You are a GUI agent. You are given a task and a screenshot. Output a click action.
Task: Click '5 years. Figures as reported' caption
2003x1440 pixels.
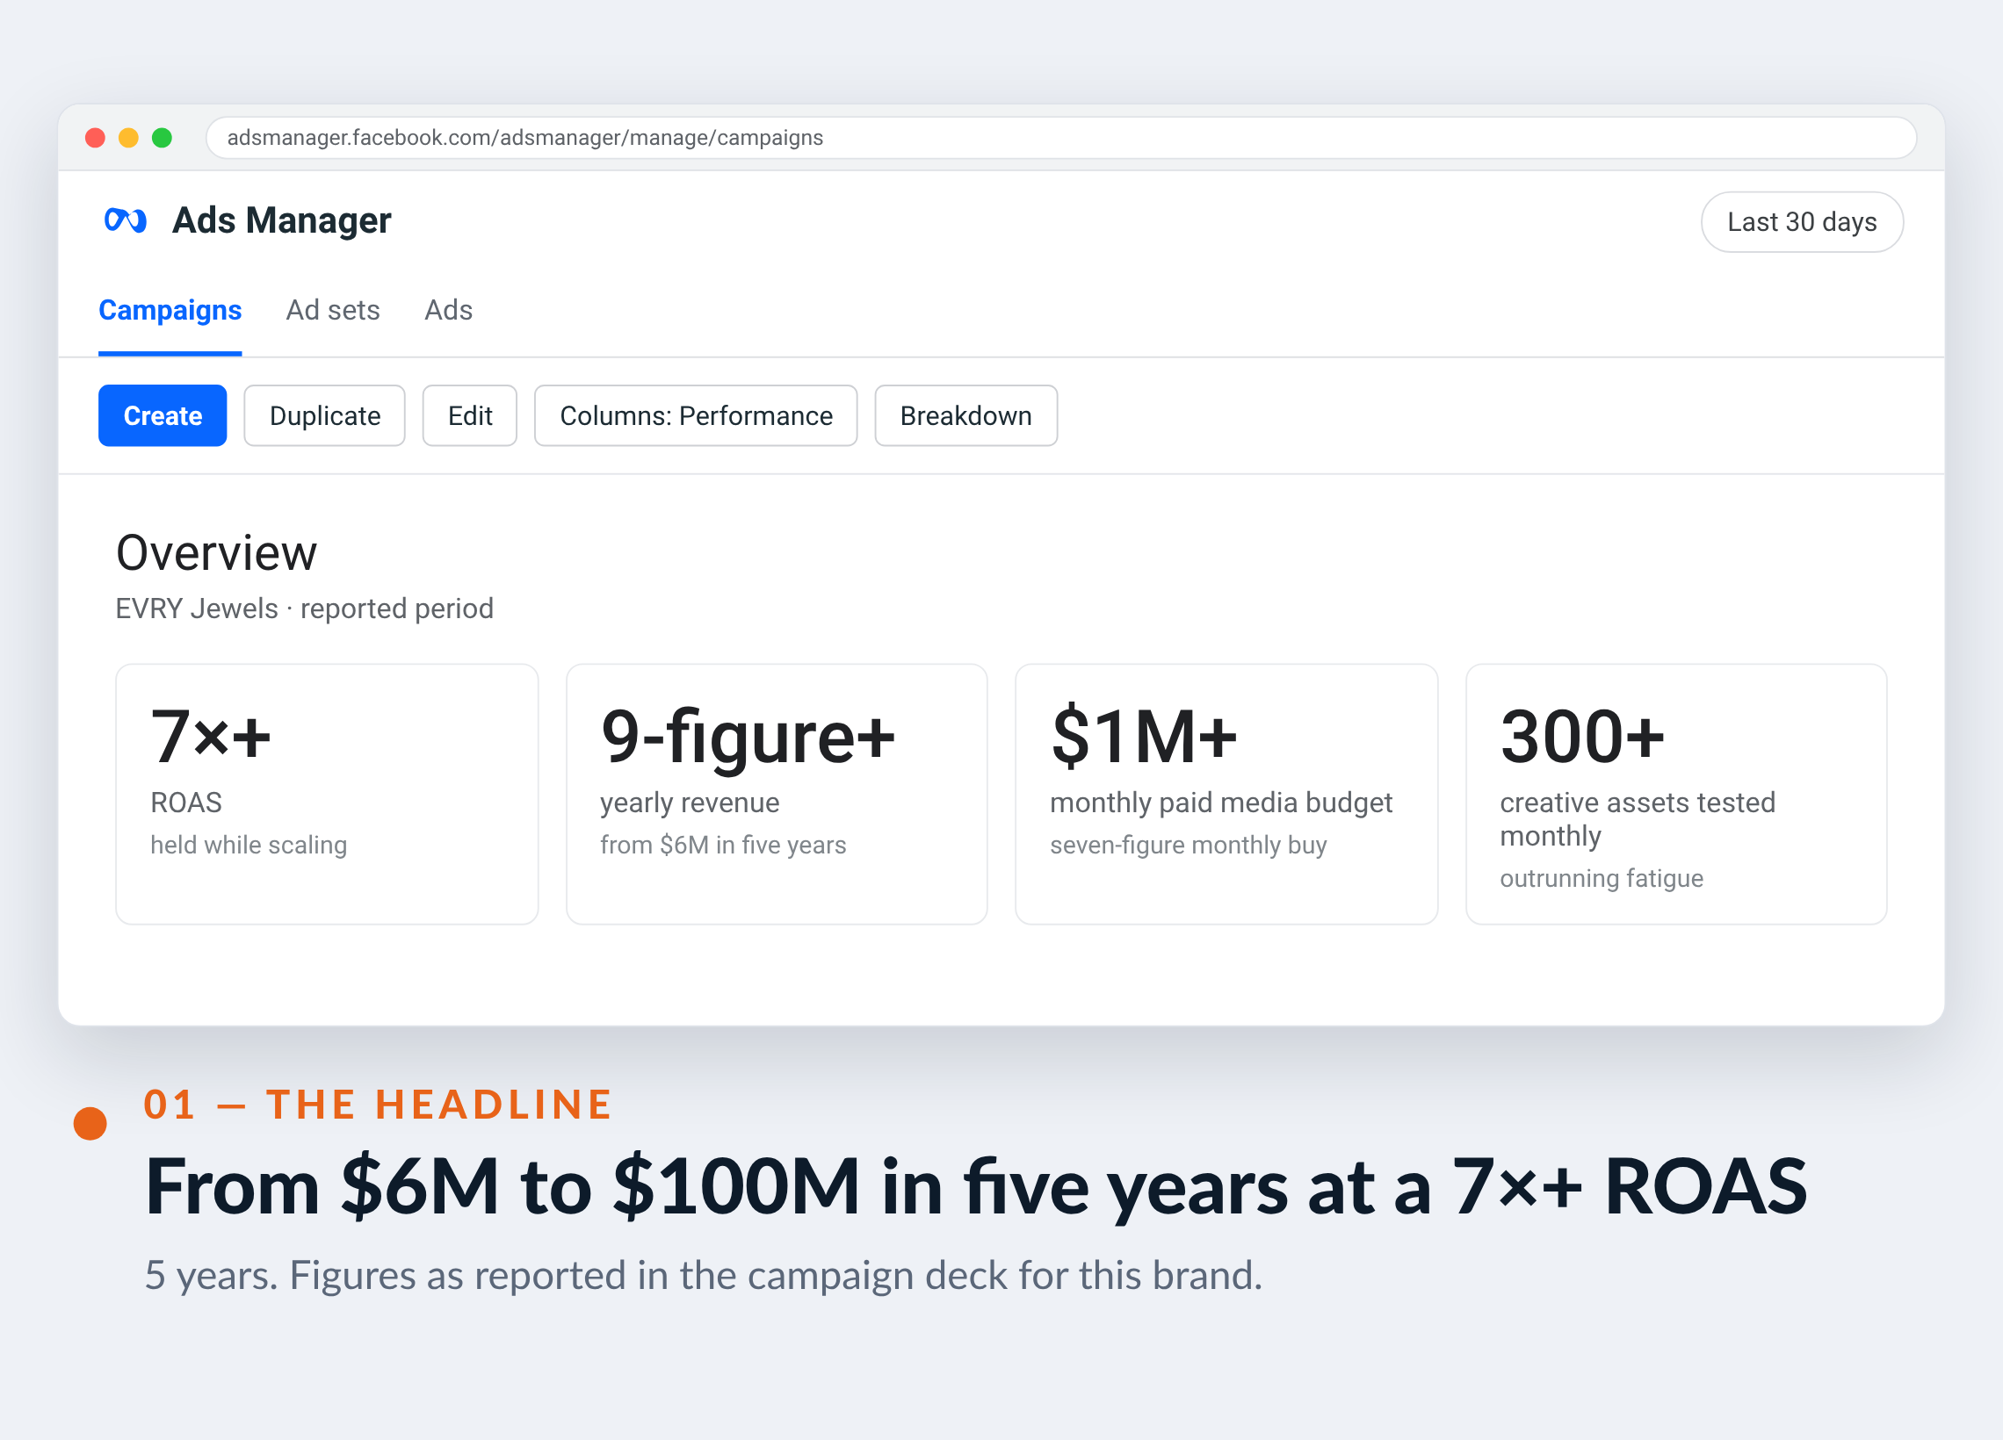click(x=704, y=1276)
